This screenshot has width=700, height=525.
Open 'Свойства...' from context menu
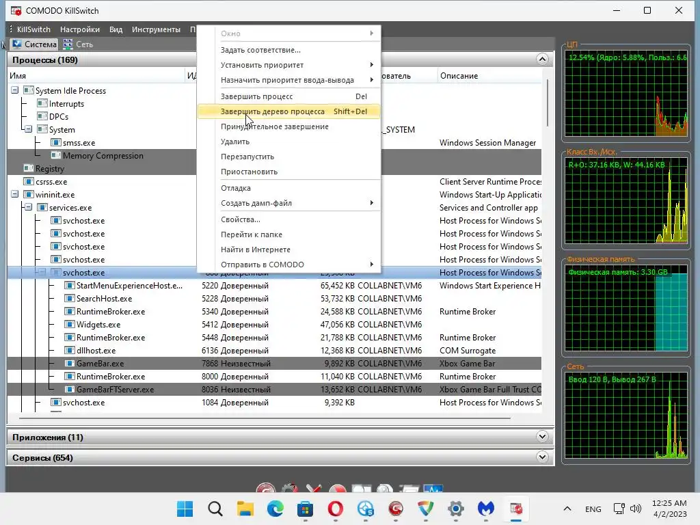[x=289, y=219]
